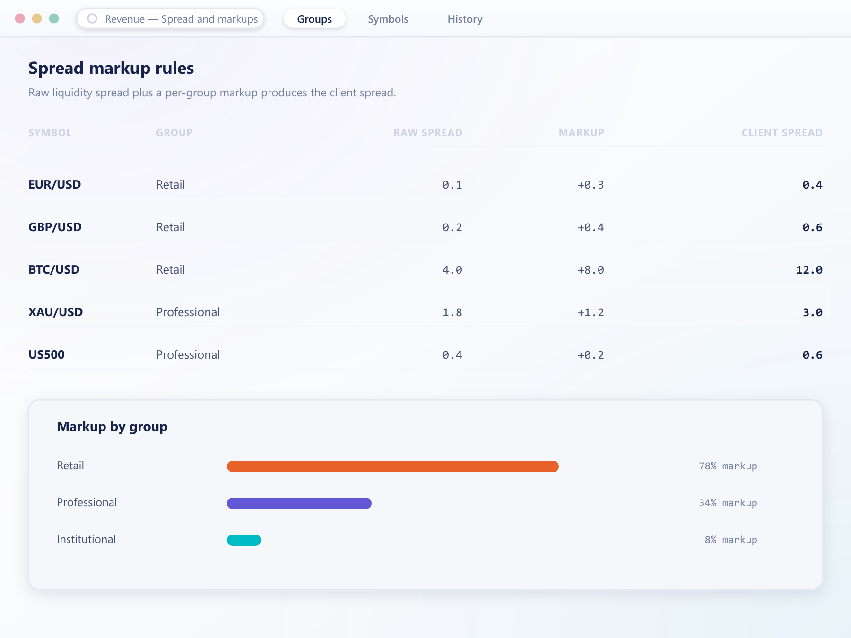
Task: Click the yellow minimize window dot
Action: [x=37, y=18]
